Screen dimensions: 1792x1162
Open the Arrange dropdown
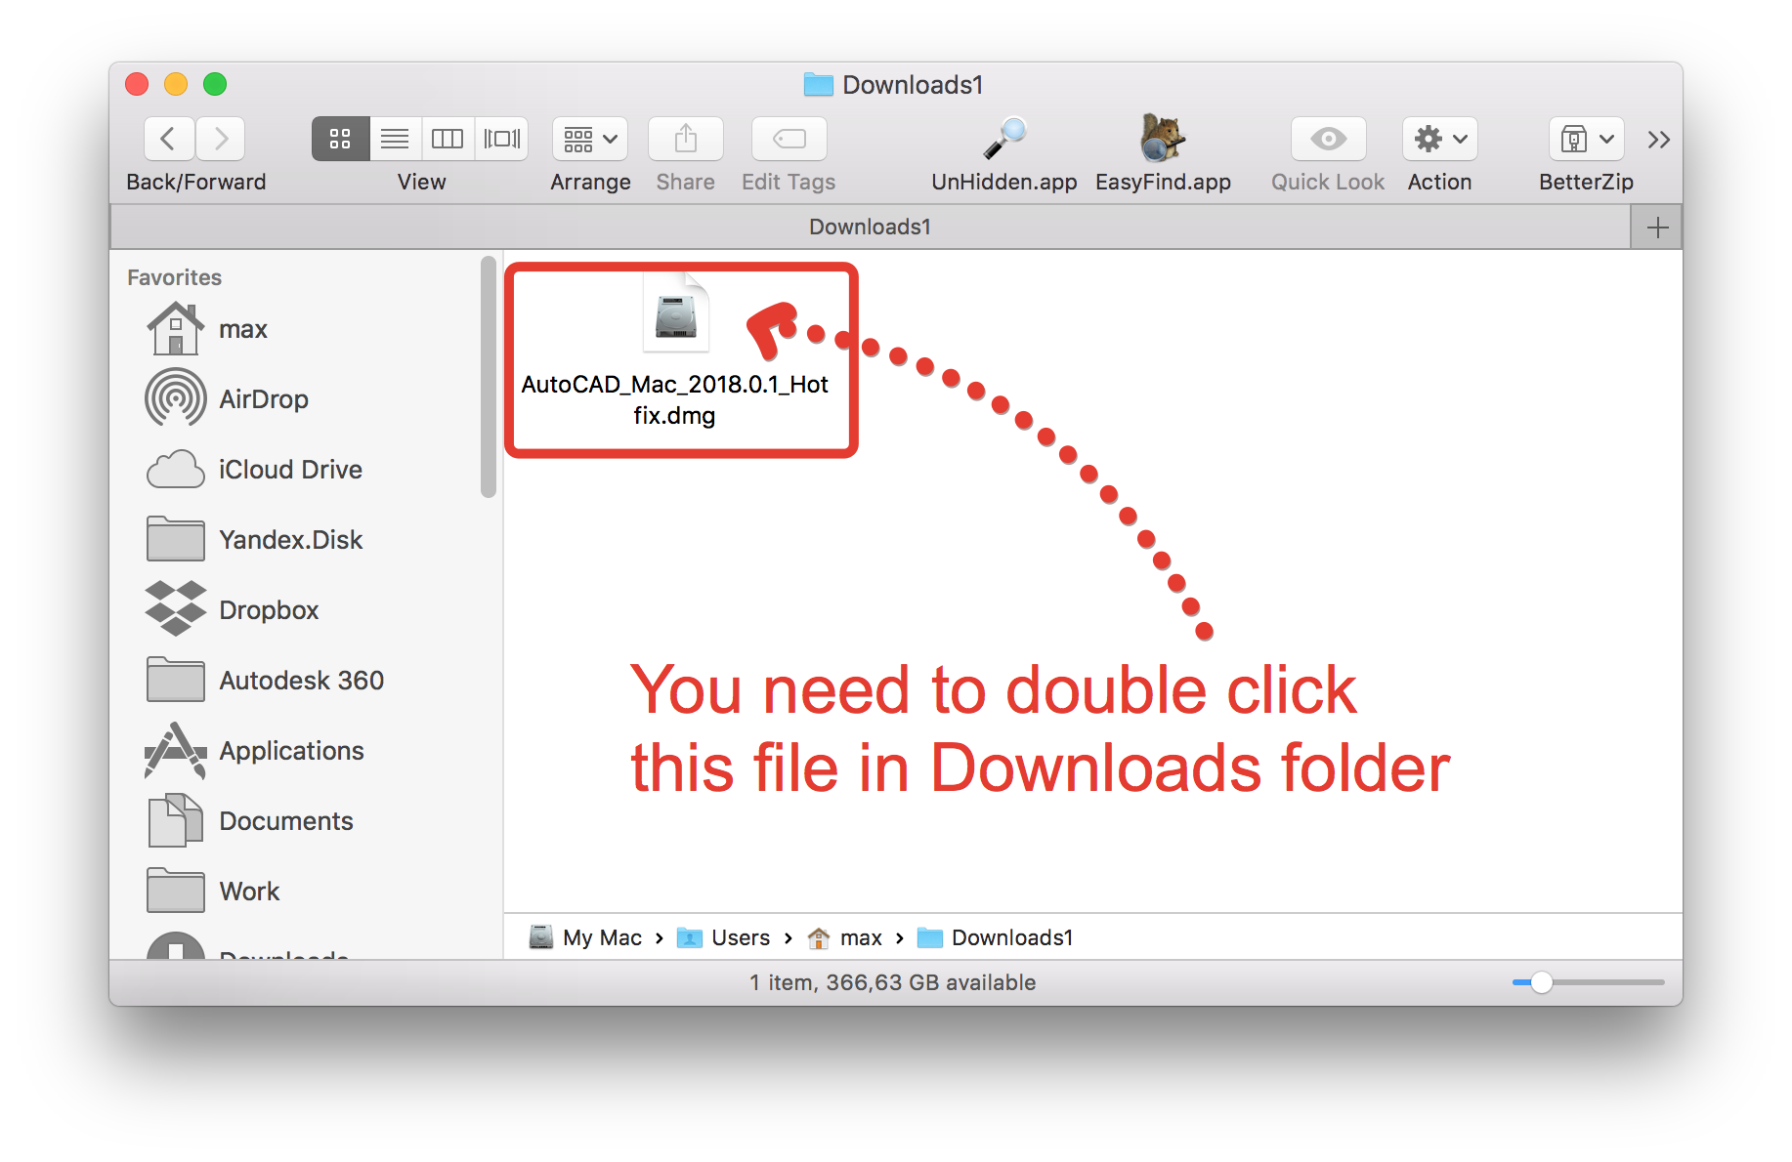point(590,139)
